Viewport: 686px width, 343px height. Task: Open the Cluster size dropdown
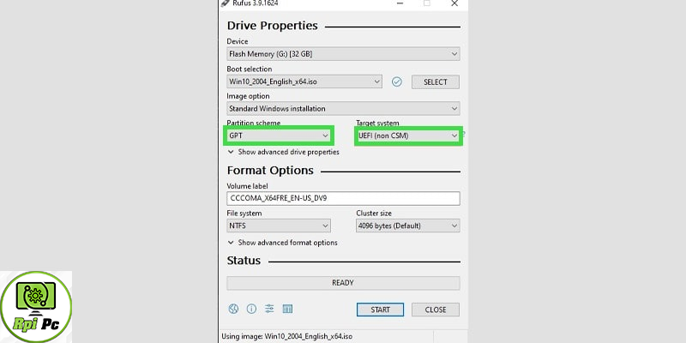[x=408, y=226]
